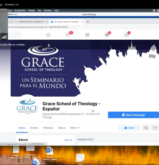159x165 pixels.
Task: Switch to the Grace School of Theology tab
Action: (x=67, y=22)
